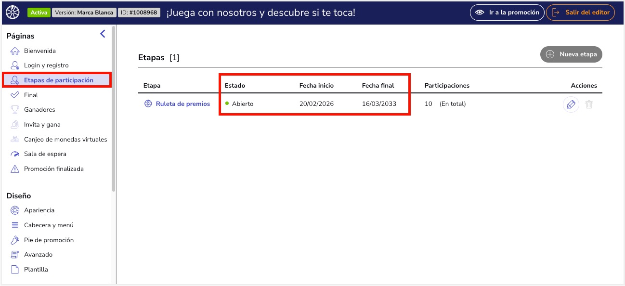Click the Nueva etapa button
625x286 pixels.
click(571, 54)
